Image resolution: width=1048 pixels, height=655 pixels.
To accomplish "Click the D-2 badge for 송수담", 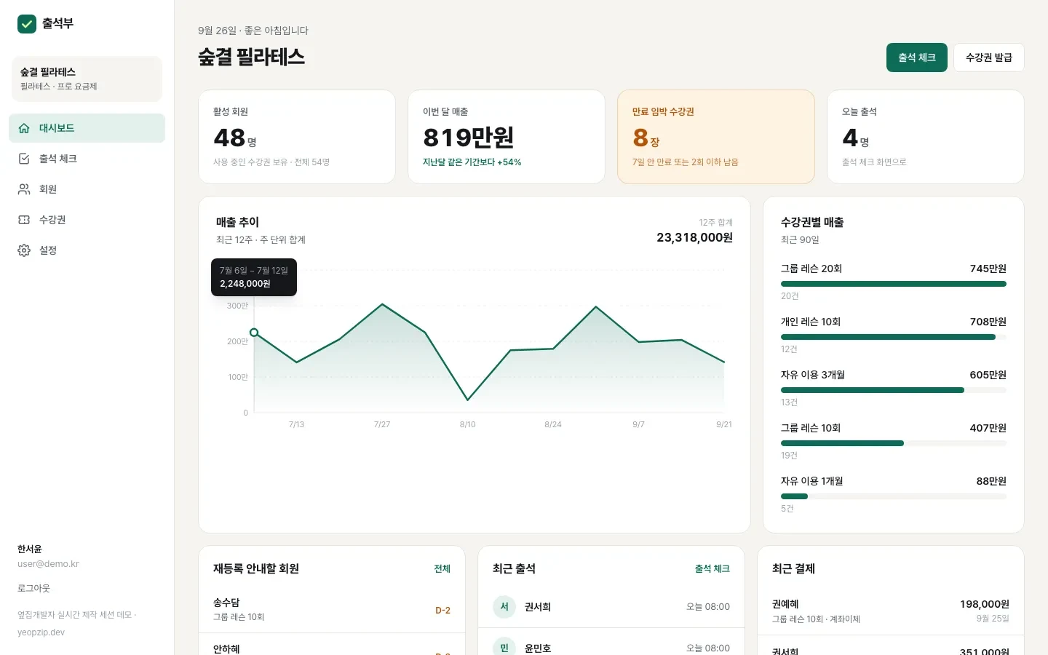I will tap(442, 611).
